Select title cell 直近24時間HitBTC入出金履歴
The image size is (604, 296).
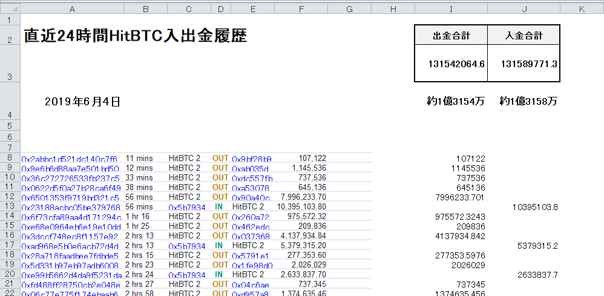[x=135, y=36]
